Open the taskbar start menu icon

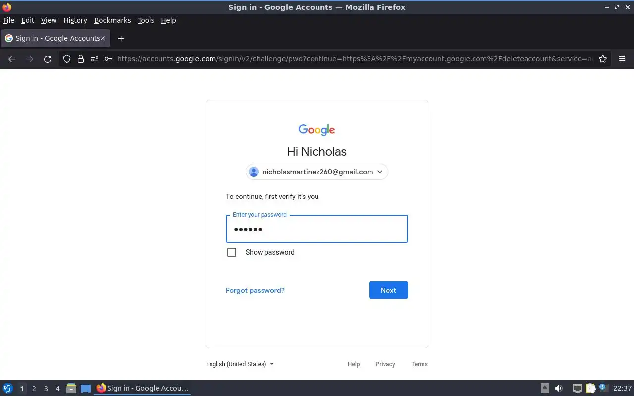click(8, 388)
